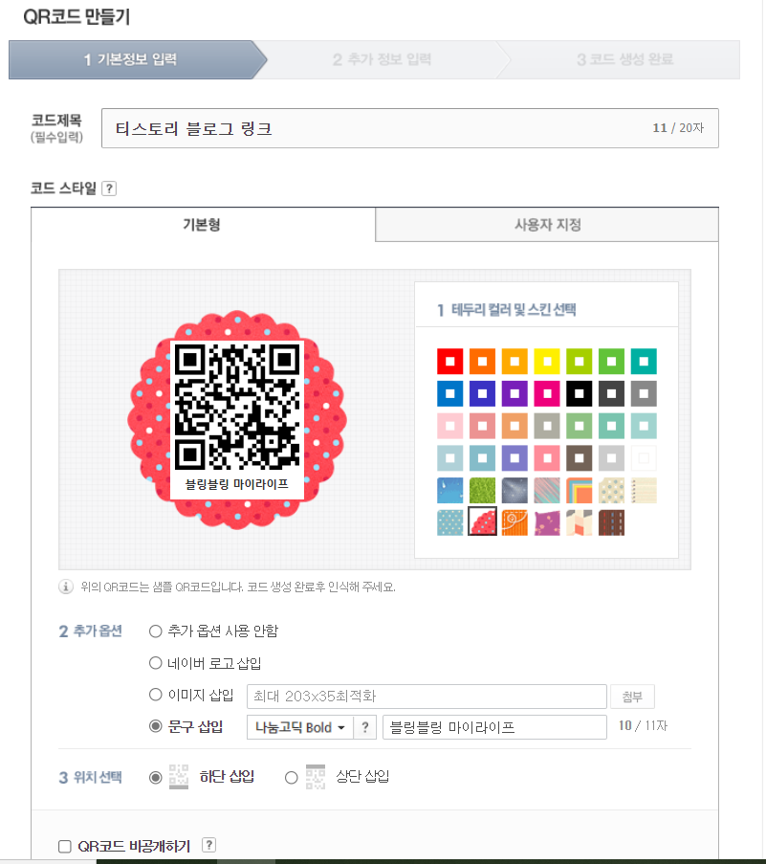766x864 pixels.
Task: Open the code style help question mark
Action: point(109,188)
